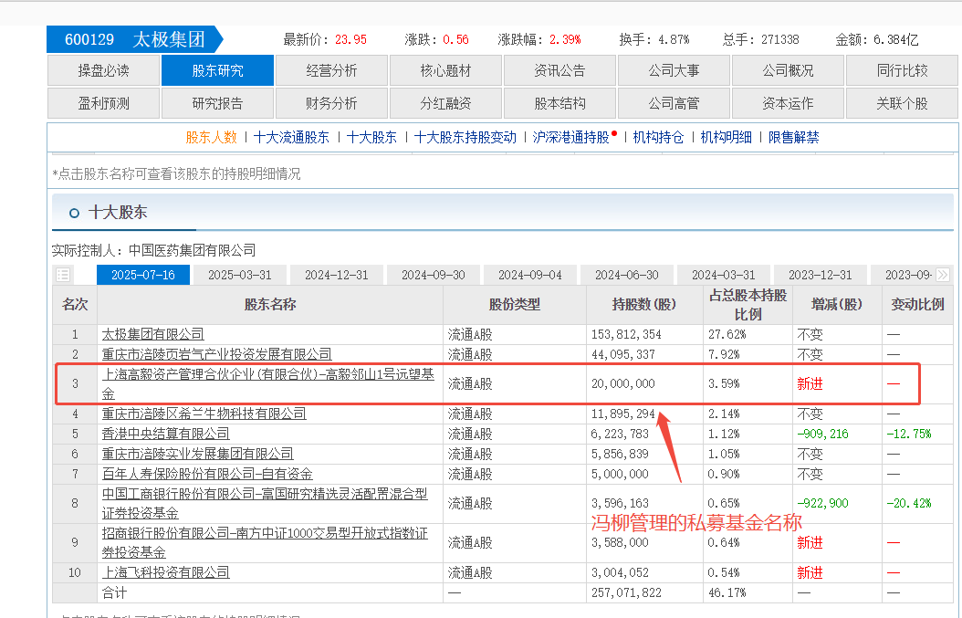The height and width of the screenshot is (618, 962).
Task: Open 关联个股 tab
Action: pyautogui.click(x=903, y=103)
